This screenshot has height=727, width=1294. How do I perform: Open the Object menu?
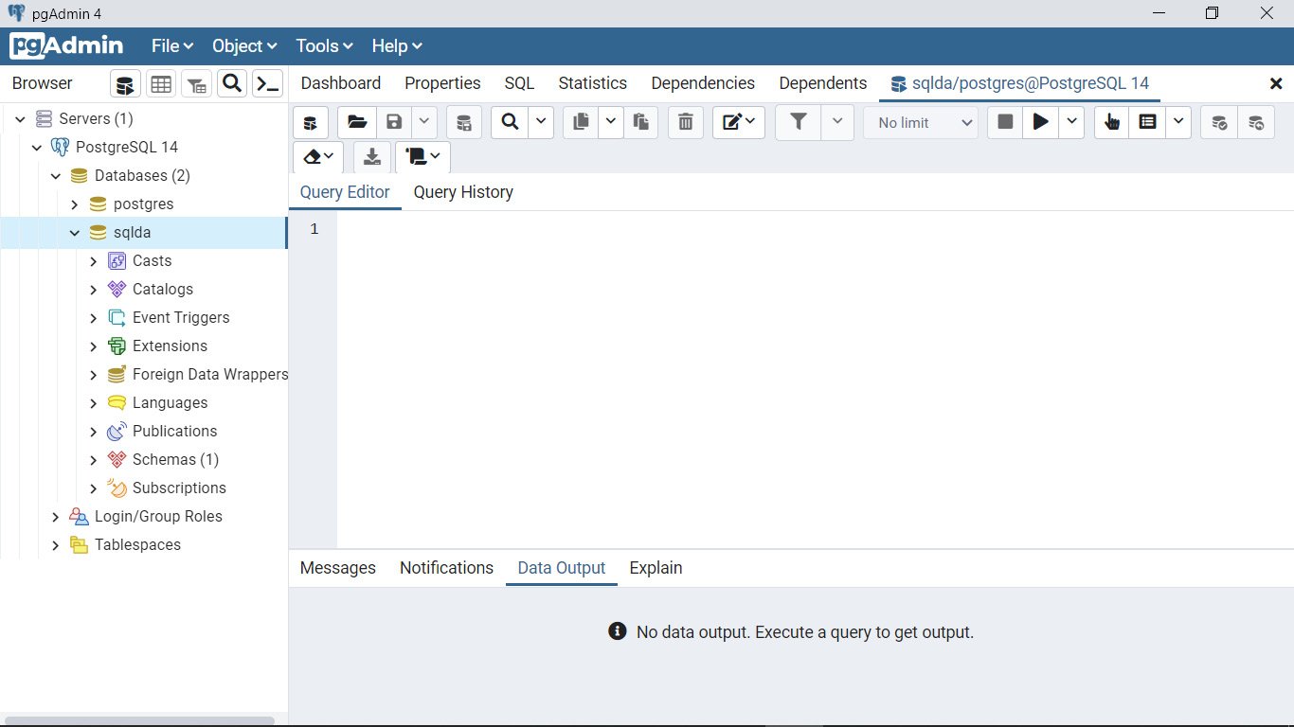click(x=244, y=46)
